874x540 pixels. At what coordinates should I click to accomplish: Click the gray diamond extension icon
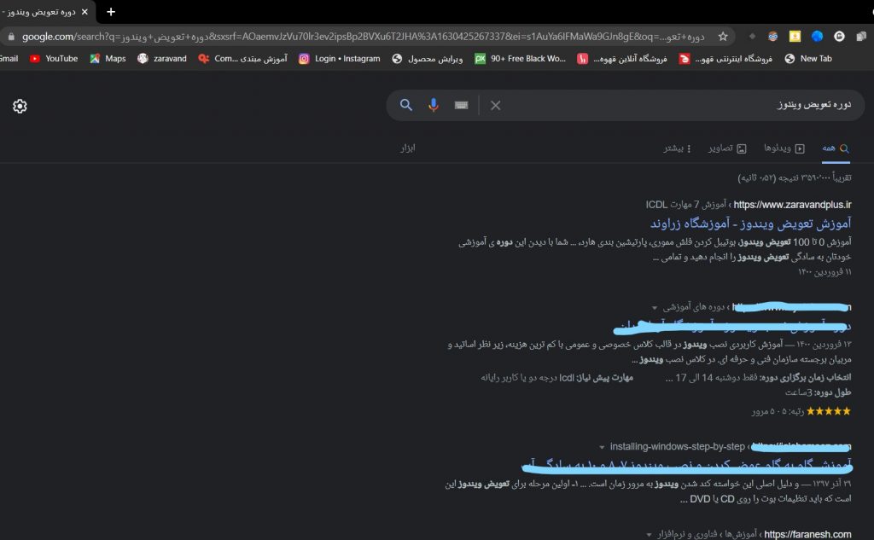tap(752, 37)
